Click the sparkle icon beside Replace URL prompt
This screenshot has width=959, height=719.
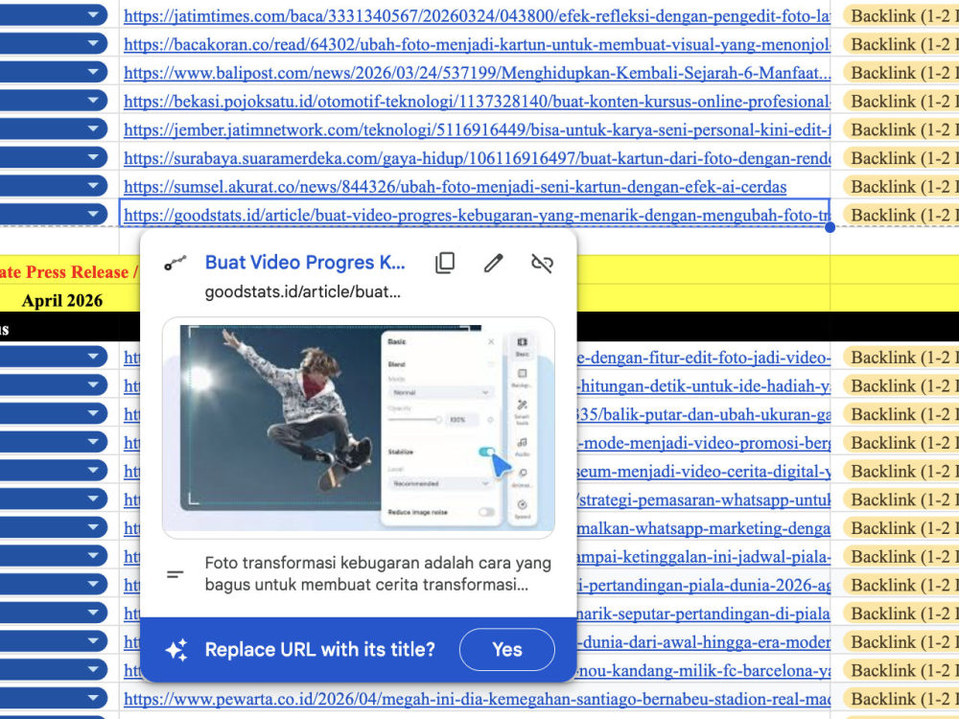tap(176, 649)
